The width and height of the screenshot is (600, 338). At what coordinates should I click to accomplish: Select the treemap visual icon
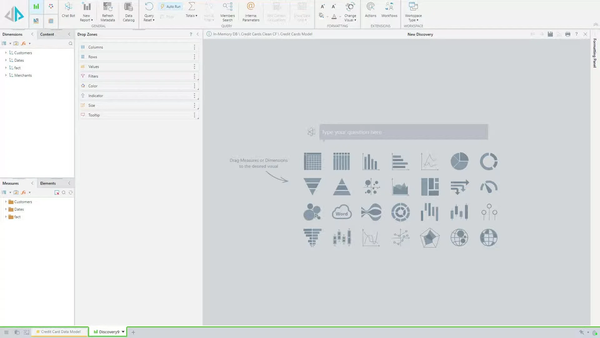430,187
